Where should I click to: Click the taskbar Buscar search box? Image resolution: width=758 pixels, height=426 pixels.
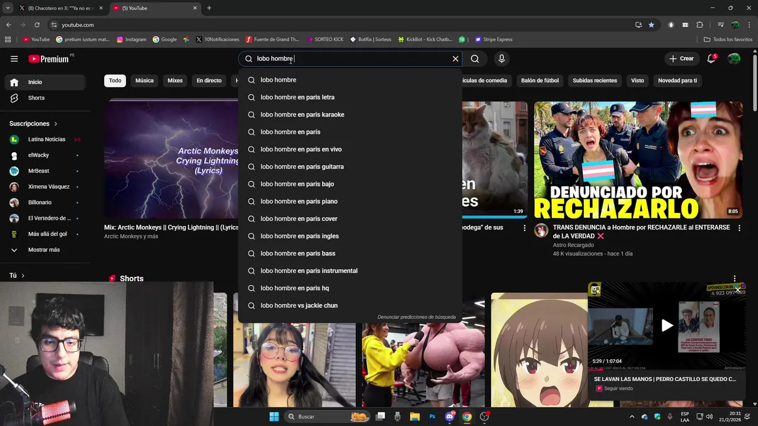[327, 417]
